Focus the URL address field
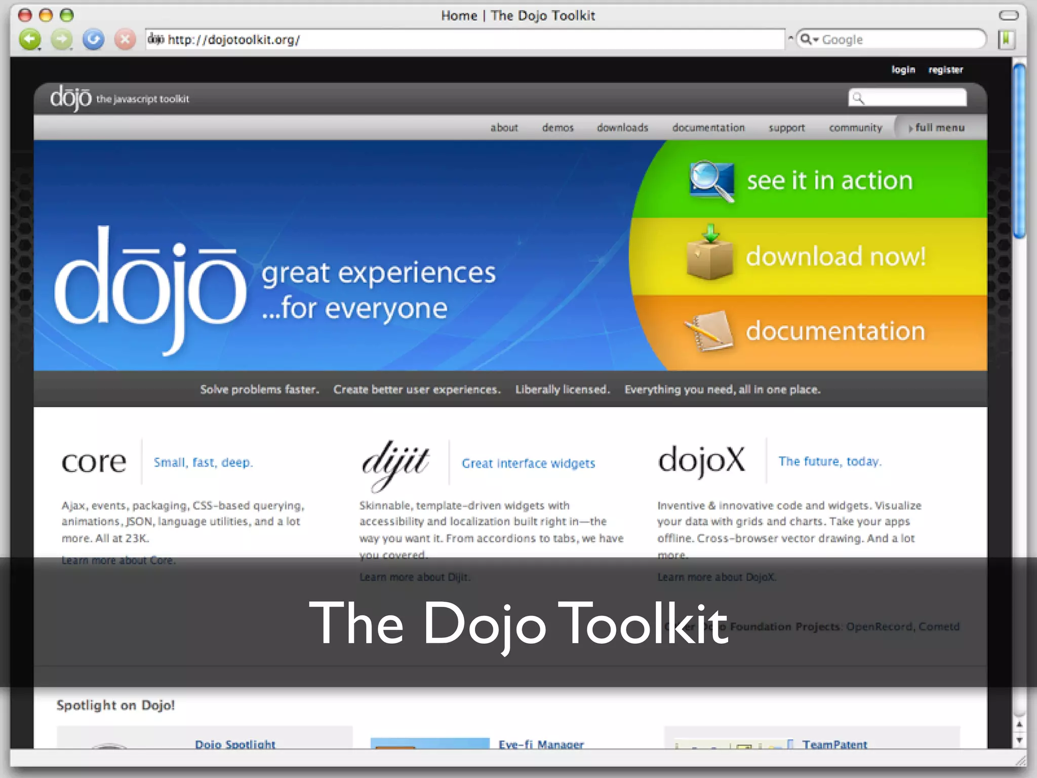 (x=465, y=40)
